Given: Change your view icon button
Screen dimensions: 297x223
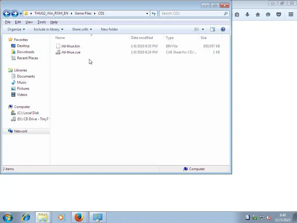Looking at the screenshot, I should click(x=196, y=29).
